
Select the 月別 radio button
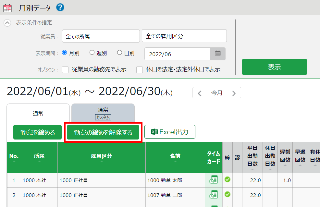[x=65, y=53]
